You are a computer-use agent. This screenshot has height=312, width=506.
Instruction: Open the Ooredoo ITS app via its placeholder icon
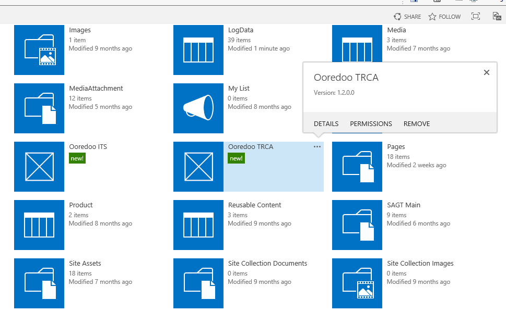[x=39, y=167]
